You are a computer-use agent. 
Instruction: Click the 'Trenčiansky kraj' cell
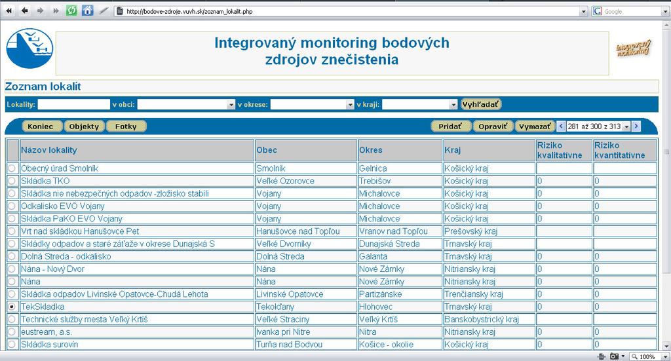pos(489,294)
